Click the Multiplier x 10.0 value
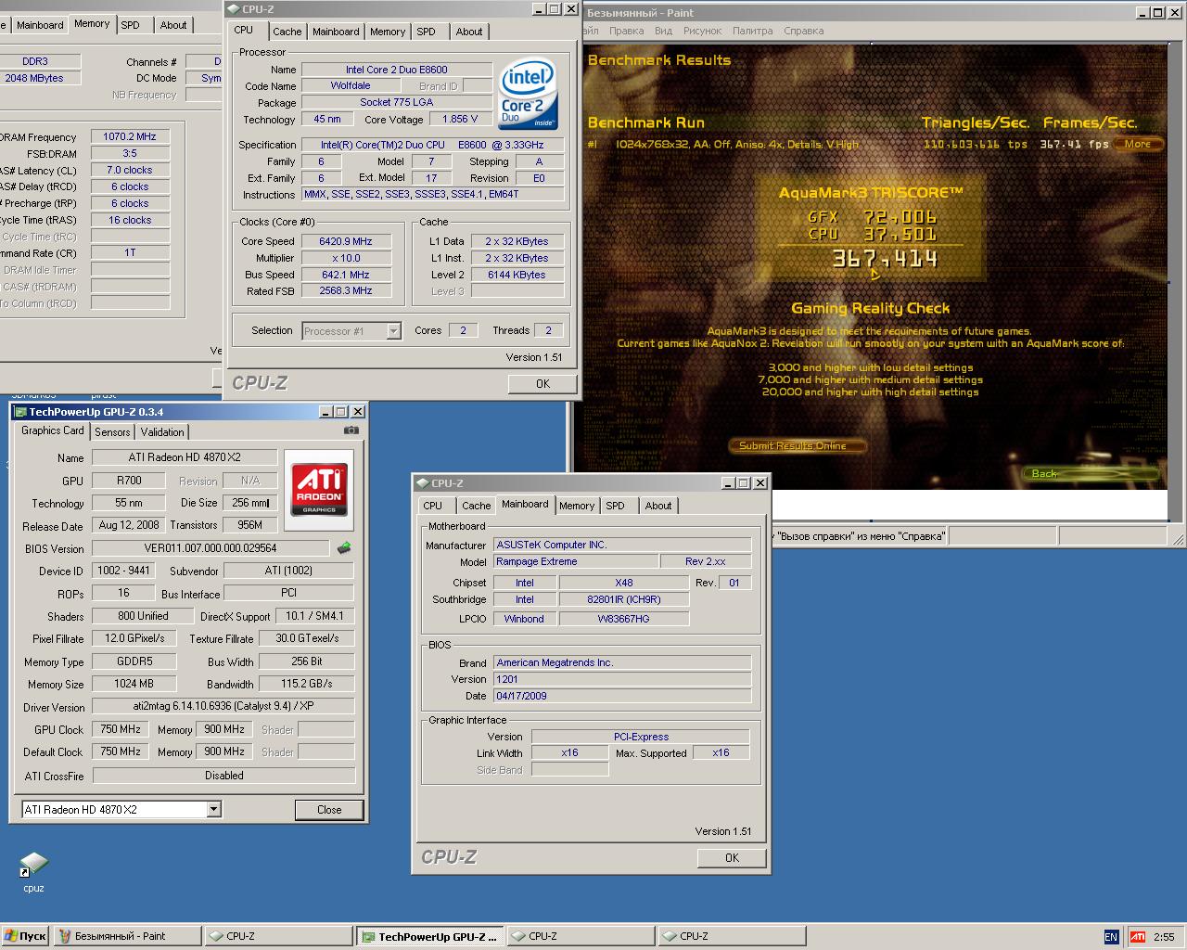Screen dimensions: 1187x950 [345, 258]
